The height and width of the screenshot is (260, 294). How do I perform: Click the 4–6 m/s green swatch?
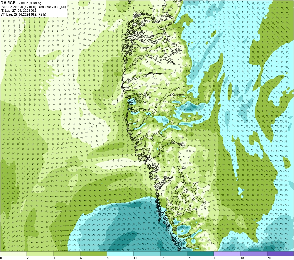67,254
